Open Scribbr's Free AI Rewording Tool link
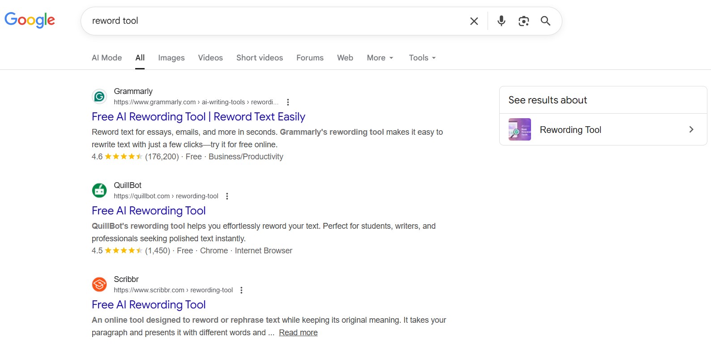The width and height of the screenshot is (711, 346). 149,305
